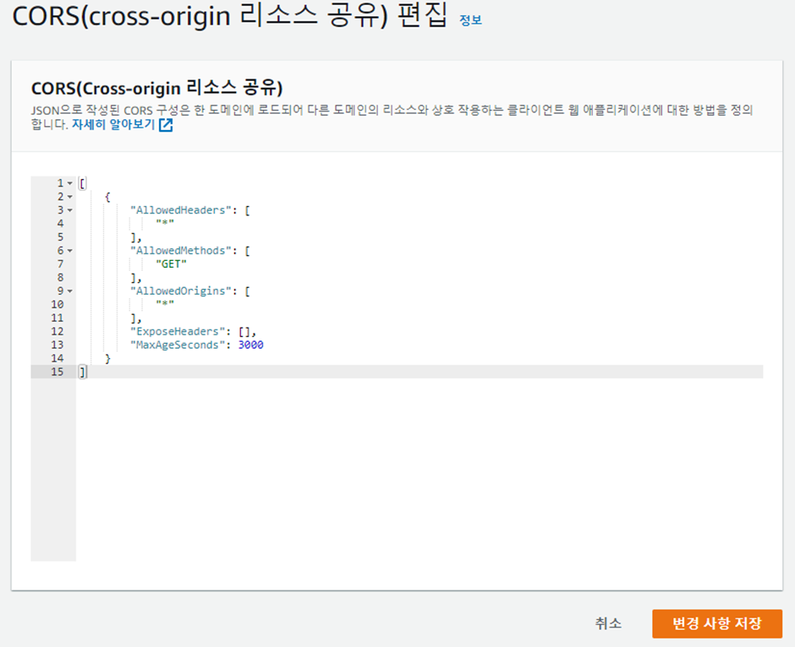Save with the 변경 사항 저장 button
This screenshot has height=647, width=795.
[717, 623]
